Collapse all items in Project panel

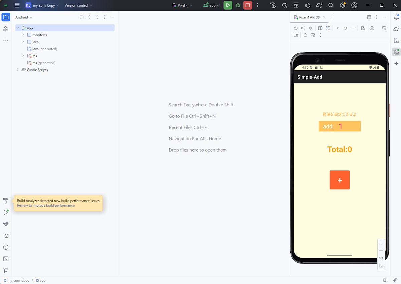pos(97,17)
